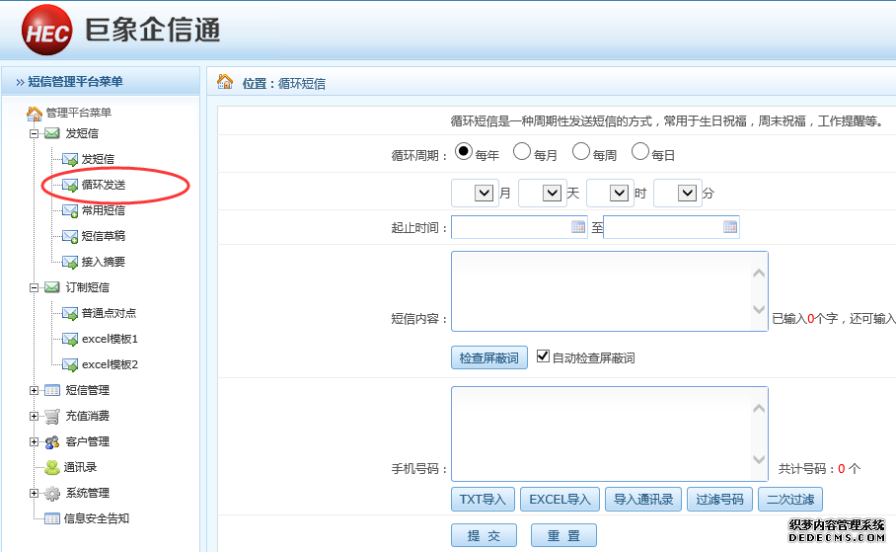Click the 系统管理 gear icon
Screen dimensions: 896x552
pos(51,493)
